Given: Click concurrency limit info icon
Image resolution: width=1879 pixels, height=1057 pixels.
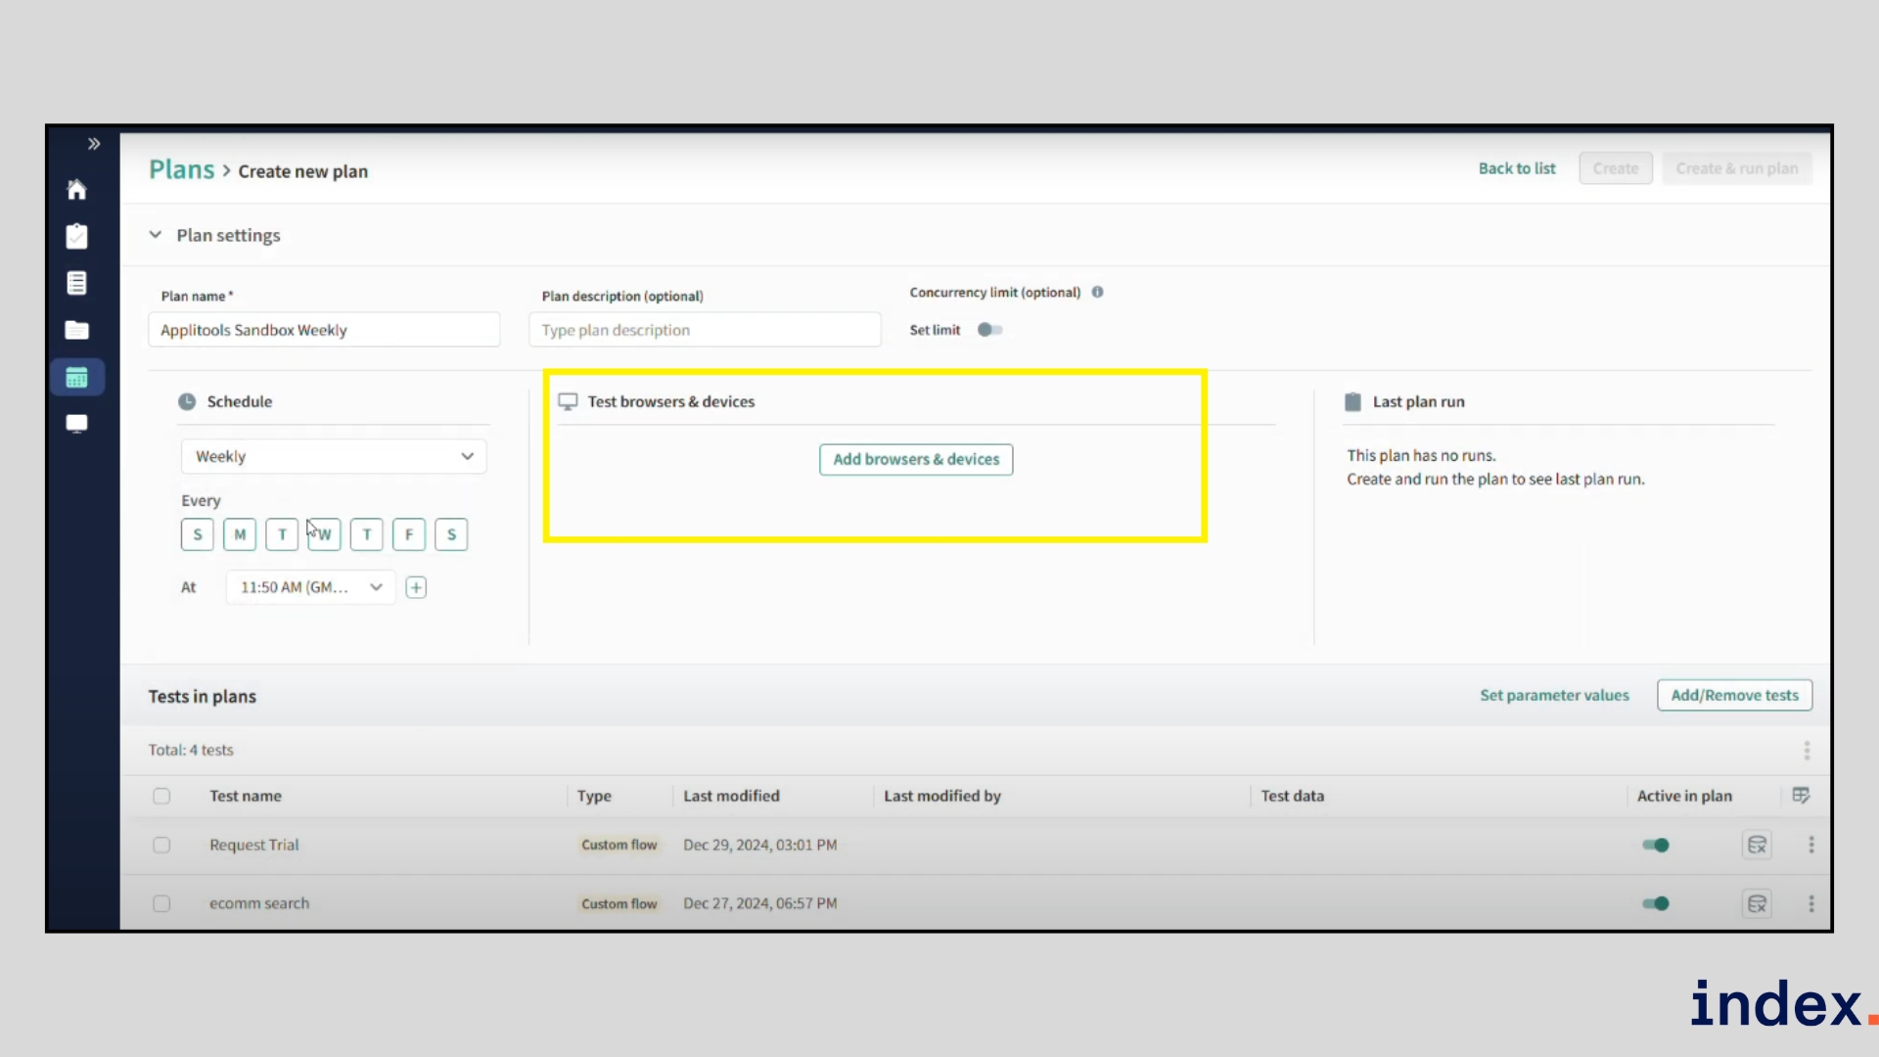Looking at the screenshot, I should (x=1097, y=292).
